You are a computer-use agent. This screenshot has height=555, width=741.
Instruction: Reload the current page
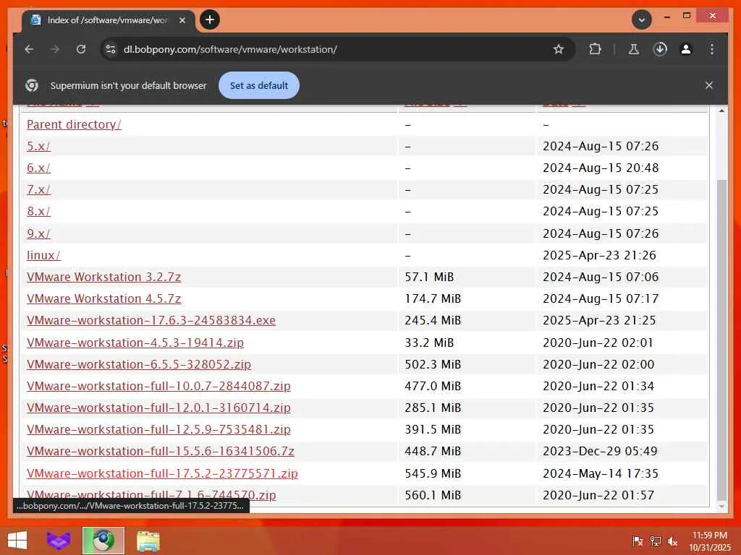click(x=81, y=49)
